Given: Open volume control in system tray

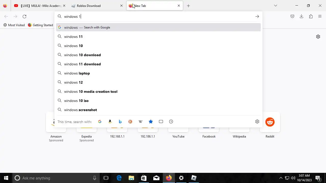Looking at the screenshot, I should coord(293,178).
